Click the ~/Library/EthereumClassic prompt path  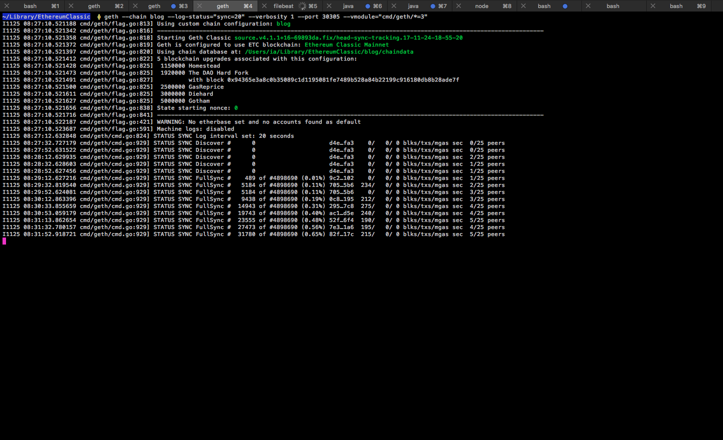click(46, 17)
